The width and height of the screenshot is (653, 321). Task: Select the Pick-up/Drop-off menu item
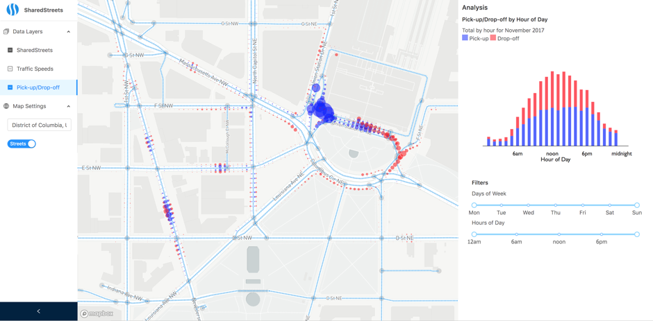[x=39, y=87]
